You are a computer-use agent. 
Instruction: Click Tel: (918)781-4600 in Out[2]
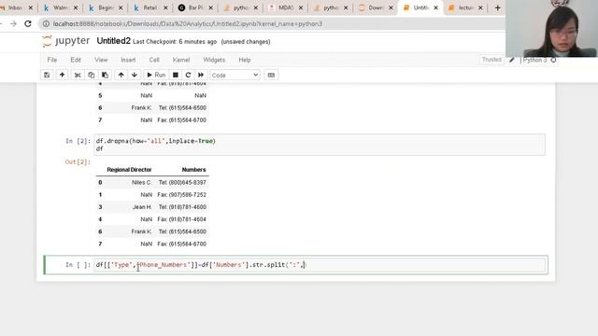coord(182,207)
